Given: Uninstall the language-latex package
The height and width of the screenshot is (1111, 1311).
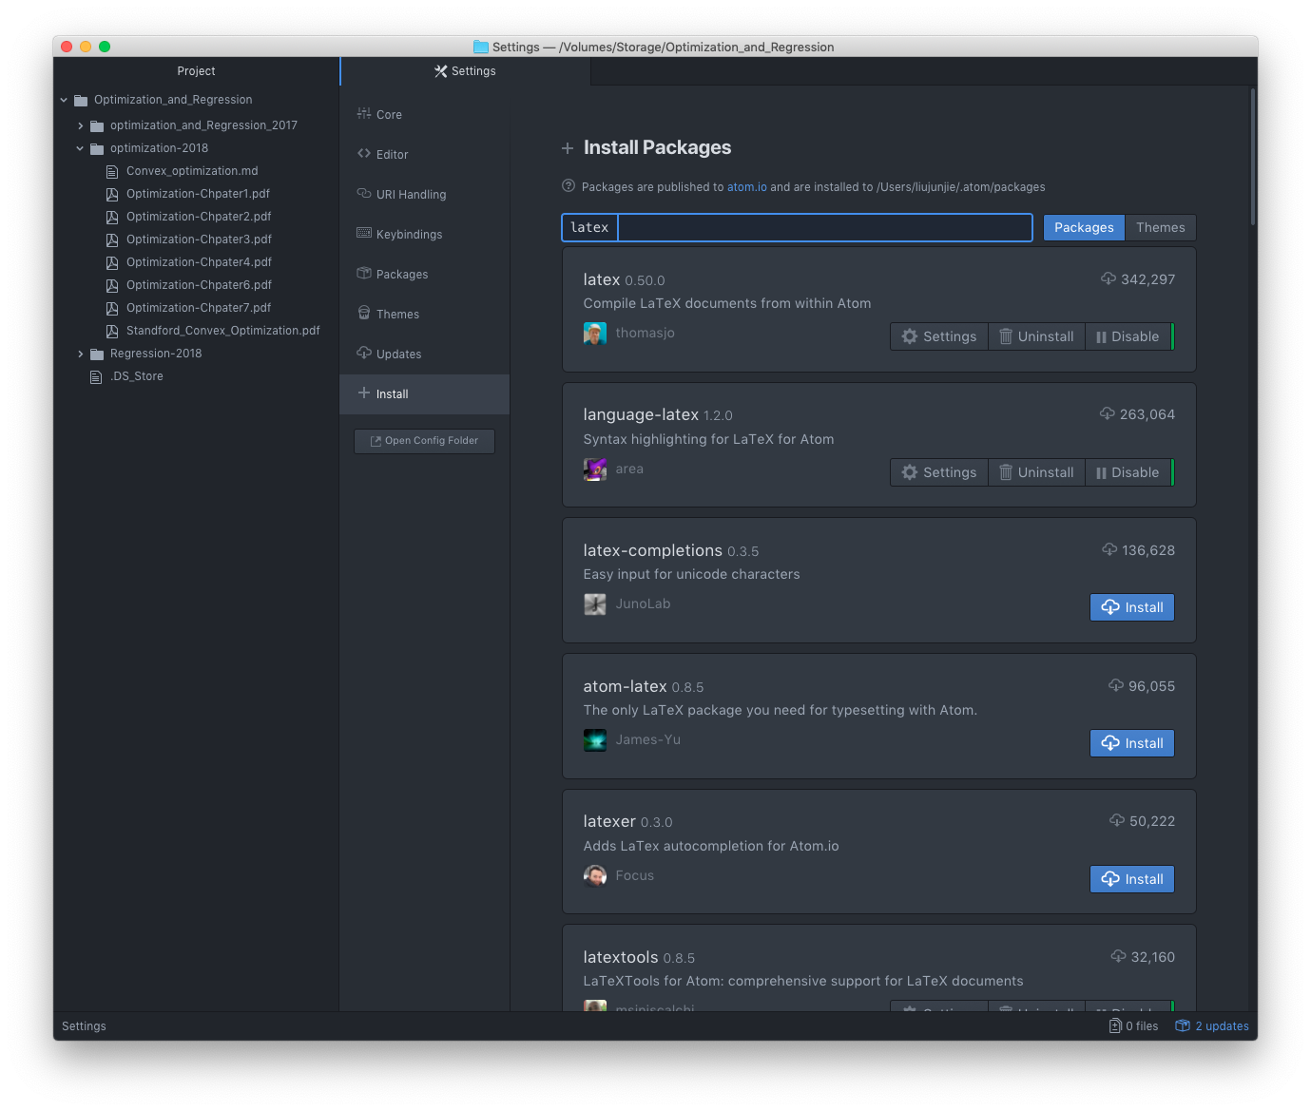Looking at the screenshot, I should [1036, 472].
